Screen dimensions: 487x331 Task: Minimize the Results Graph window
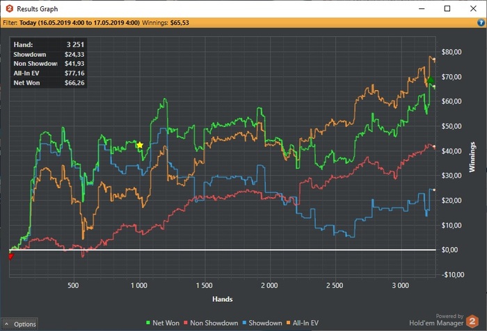pos(422,9)
